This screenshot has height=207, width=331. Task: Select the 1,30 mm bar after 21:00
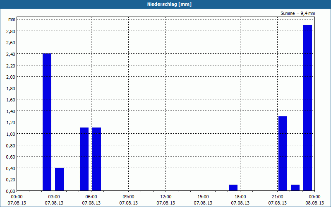pyautogui.click(x=283, y=154)
